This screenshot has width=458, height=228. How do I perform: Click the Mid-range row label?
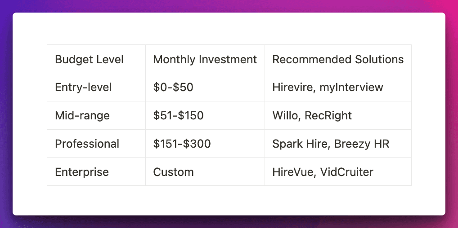coord(82,115)
